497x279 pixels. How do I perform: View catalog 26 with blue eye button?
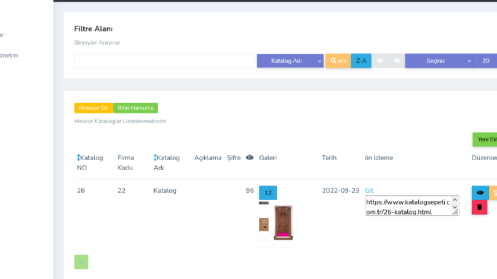480,193
